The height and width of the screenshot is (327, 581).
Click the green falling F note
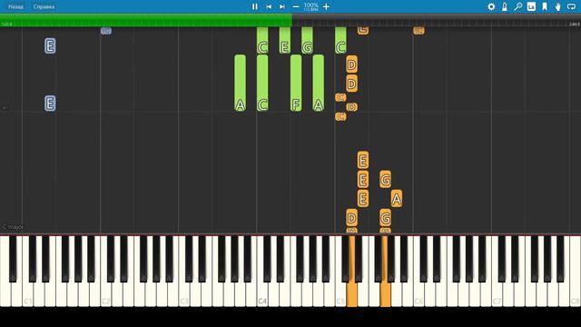[x=296, y=83]
